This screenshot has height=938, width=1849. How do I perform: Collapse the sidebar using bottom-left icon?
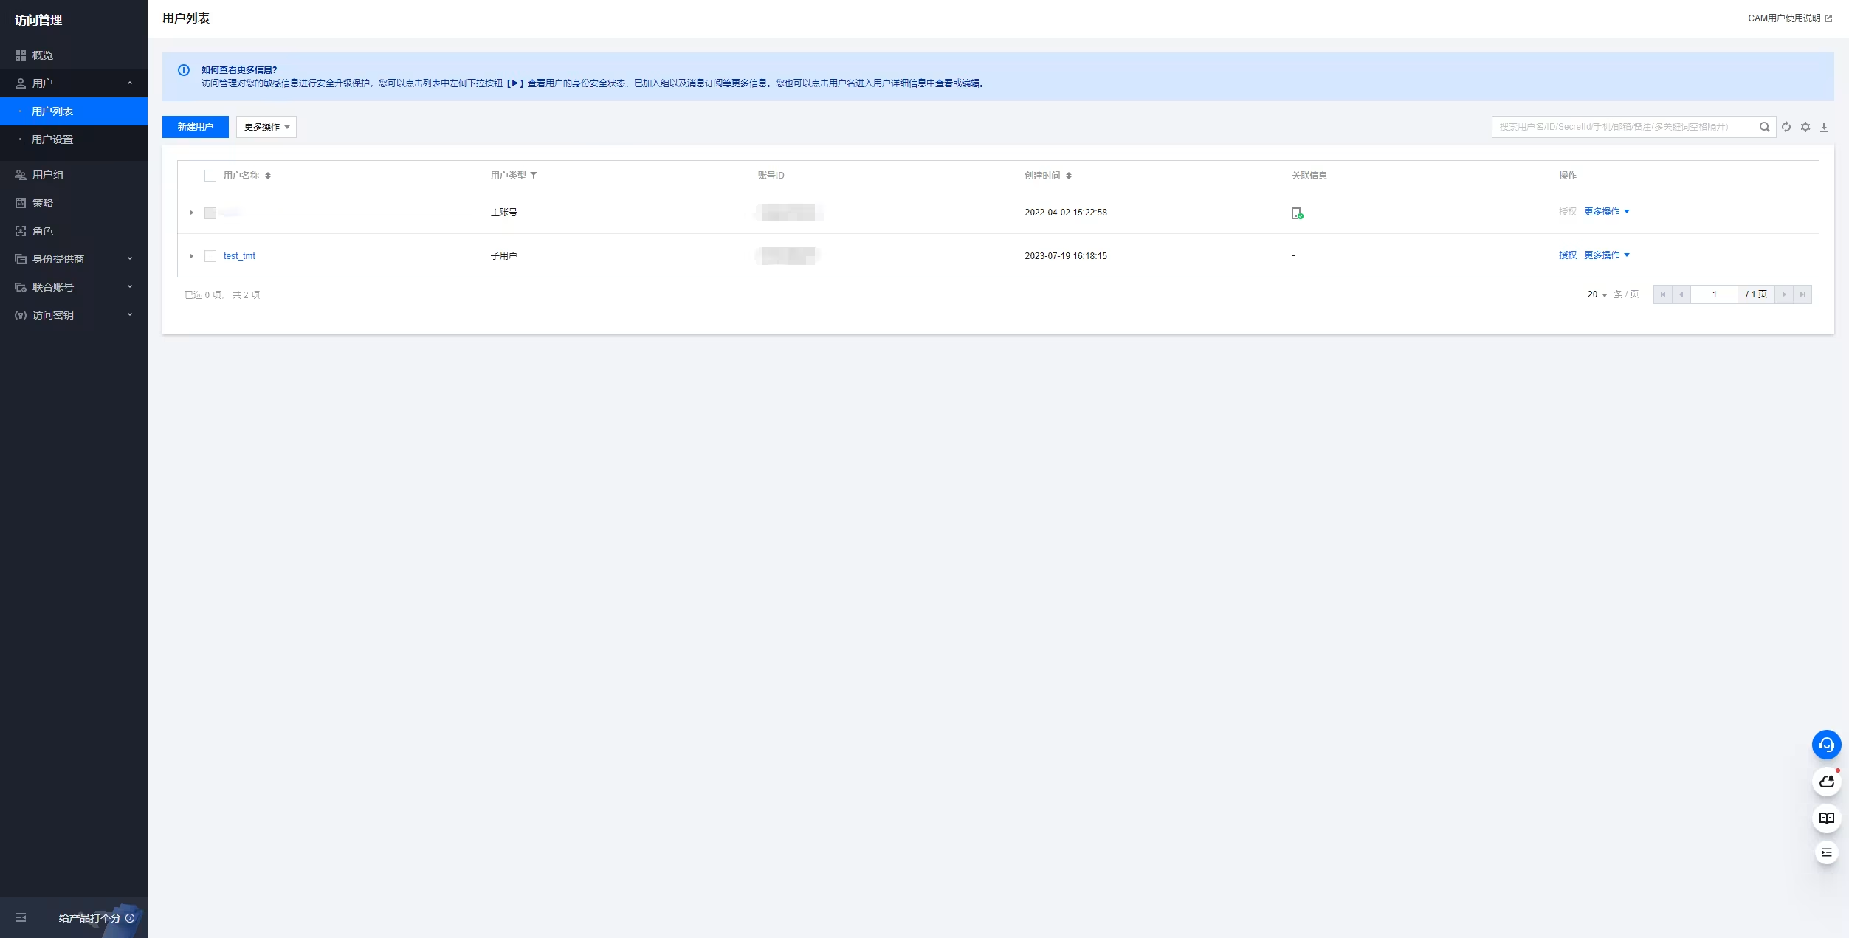(x=21, y=917)
